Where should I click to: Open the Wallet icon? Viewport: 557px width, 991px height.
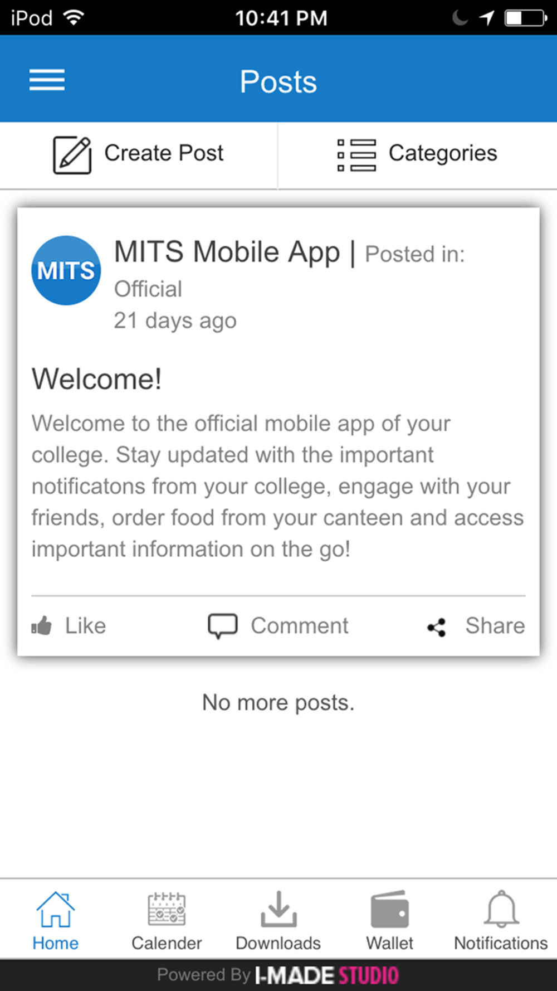[x=390, y=909]
